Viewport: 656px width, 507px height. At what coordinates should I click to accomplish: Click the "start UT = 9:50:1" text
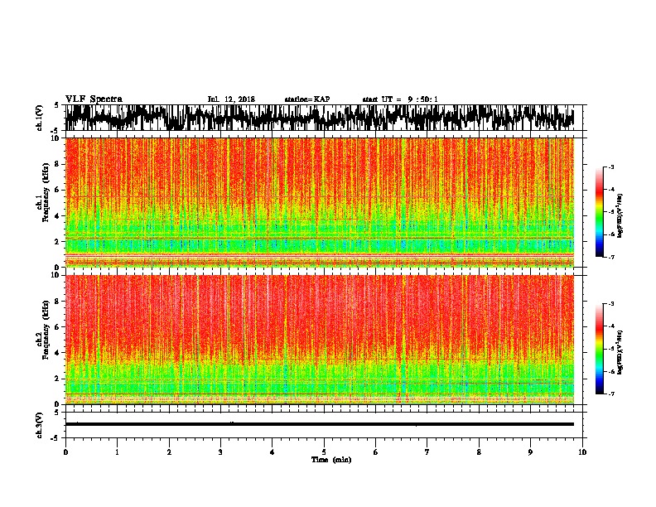[x=400, y=99]
